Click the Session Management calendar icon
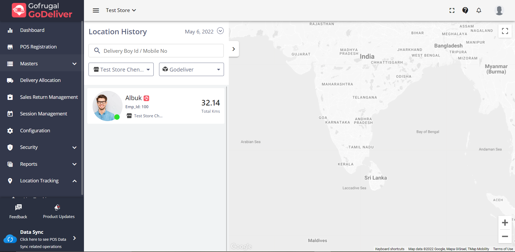Screen dimensions: 515x252 point(10,114)
